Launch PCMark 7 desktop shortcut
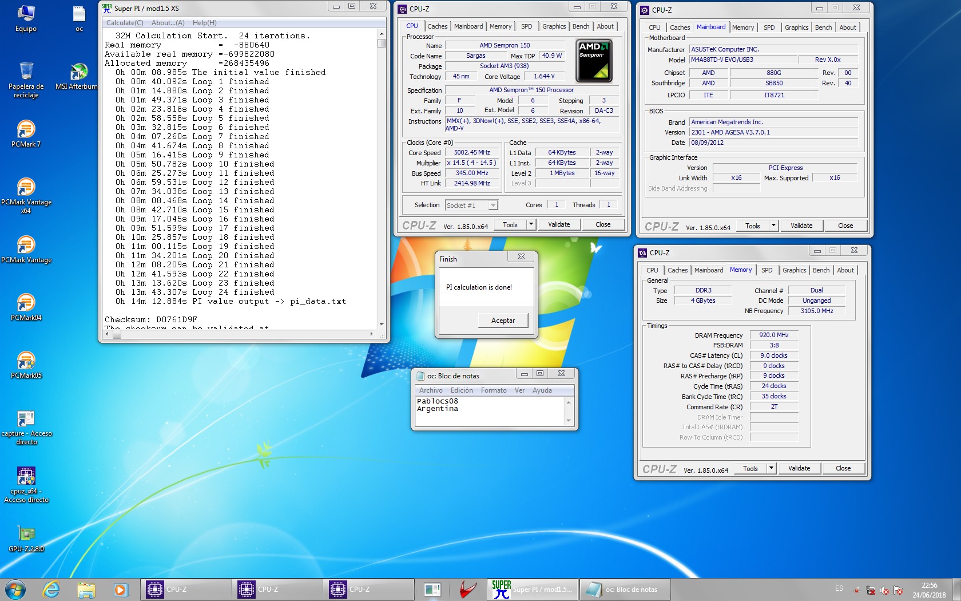This screenshot has height=601, width=961. pyautogui.click(x=26, y=133)
